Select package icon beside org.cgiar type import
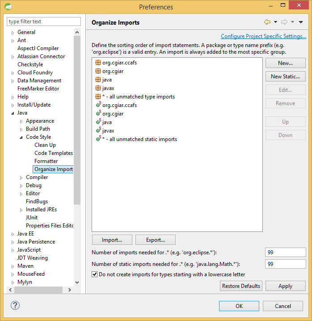Viewport: 312px width, 321px height. pos(98,71)
